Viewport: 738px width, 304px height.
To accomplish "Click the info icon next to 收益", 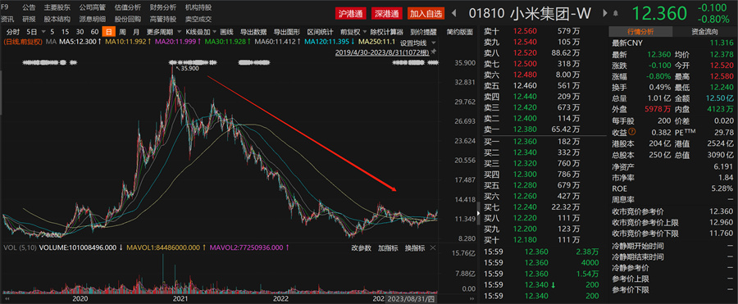I will [x=632, y=132].
